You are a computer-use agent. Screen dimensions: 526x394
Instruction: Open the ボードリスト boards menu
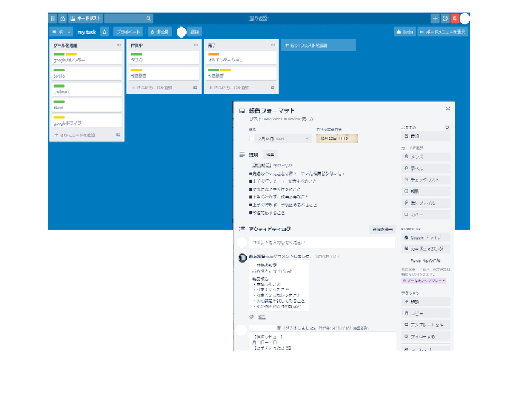click(x=86, y=18)
